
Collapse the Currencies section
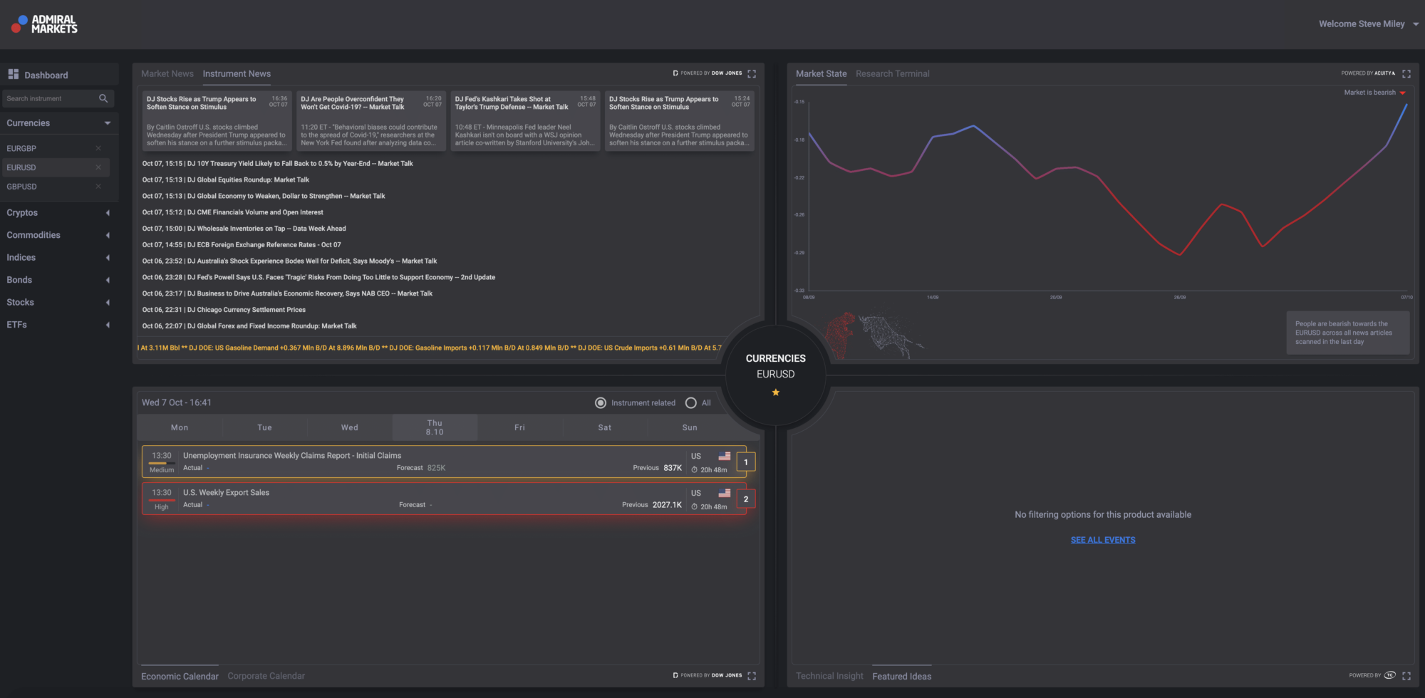point(108,123)
